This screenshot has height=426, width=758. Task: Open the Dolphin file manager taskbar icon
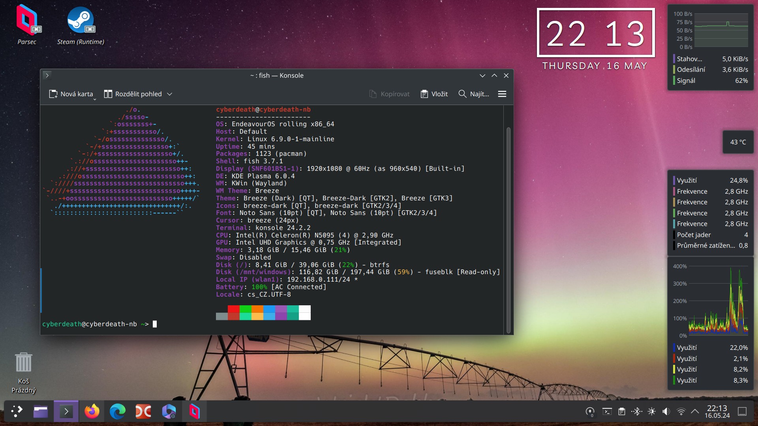tap(40, 411)
